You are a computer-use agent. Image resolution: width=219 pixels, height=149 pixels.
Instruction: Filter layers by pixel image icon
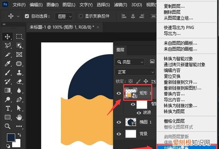[152, 61]
